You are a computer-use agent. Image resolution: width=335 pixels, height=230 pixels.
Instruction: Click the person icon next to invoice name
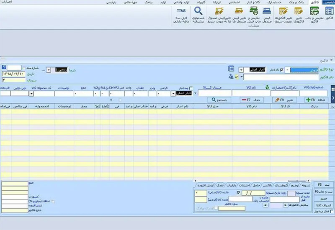click(x=230, y=77)
